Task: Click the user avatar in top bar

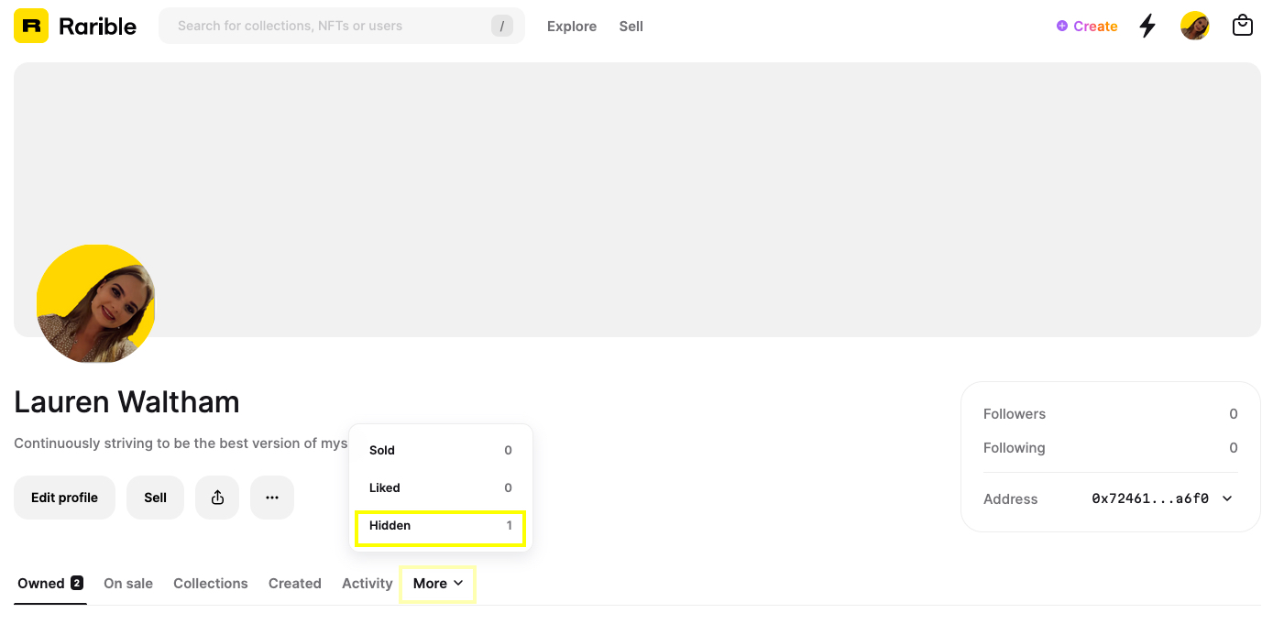Action: [x=1194, y=26]
